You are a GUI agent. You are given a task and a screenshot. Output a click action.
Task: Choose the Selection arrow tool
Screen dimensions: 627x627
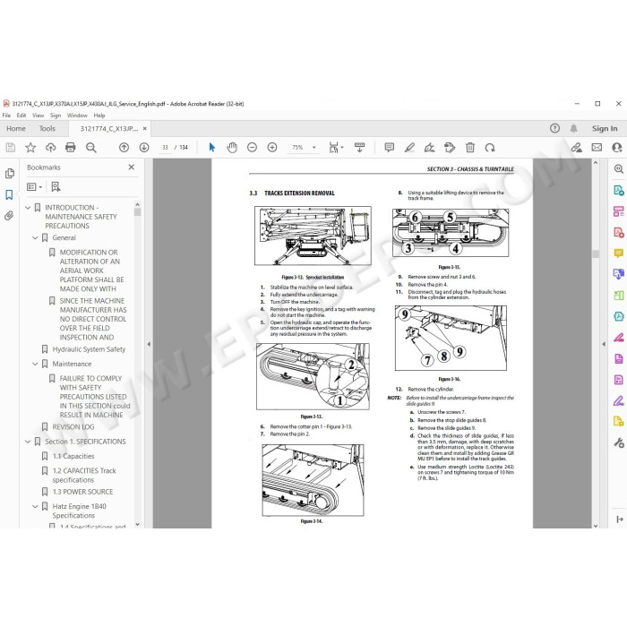tap(212, 148)
